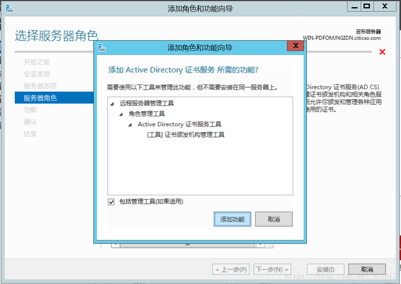Open the 服务器角色 step in sidebar

(54, 98)
